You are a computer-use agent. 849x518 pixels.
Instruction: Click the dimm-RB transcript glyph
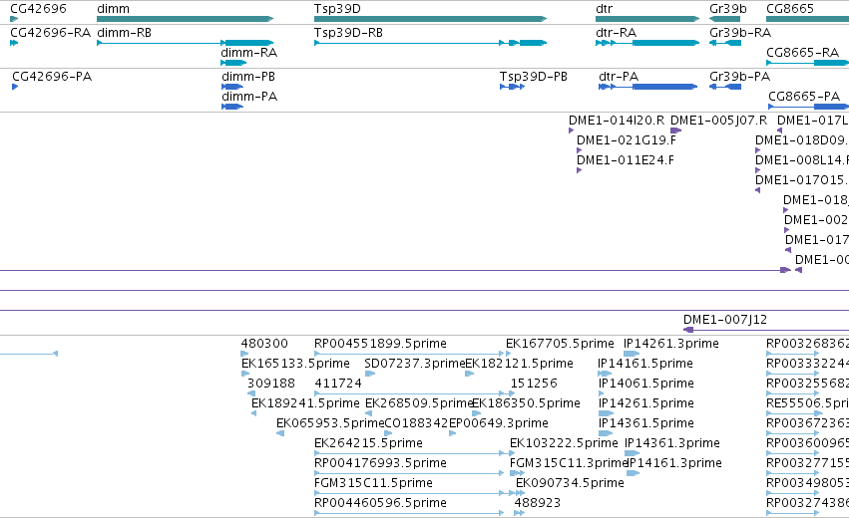tap(186, 43)
